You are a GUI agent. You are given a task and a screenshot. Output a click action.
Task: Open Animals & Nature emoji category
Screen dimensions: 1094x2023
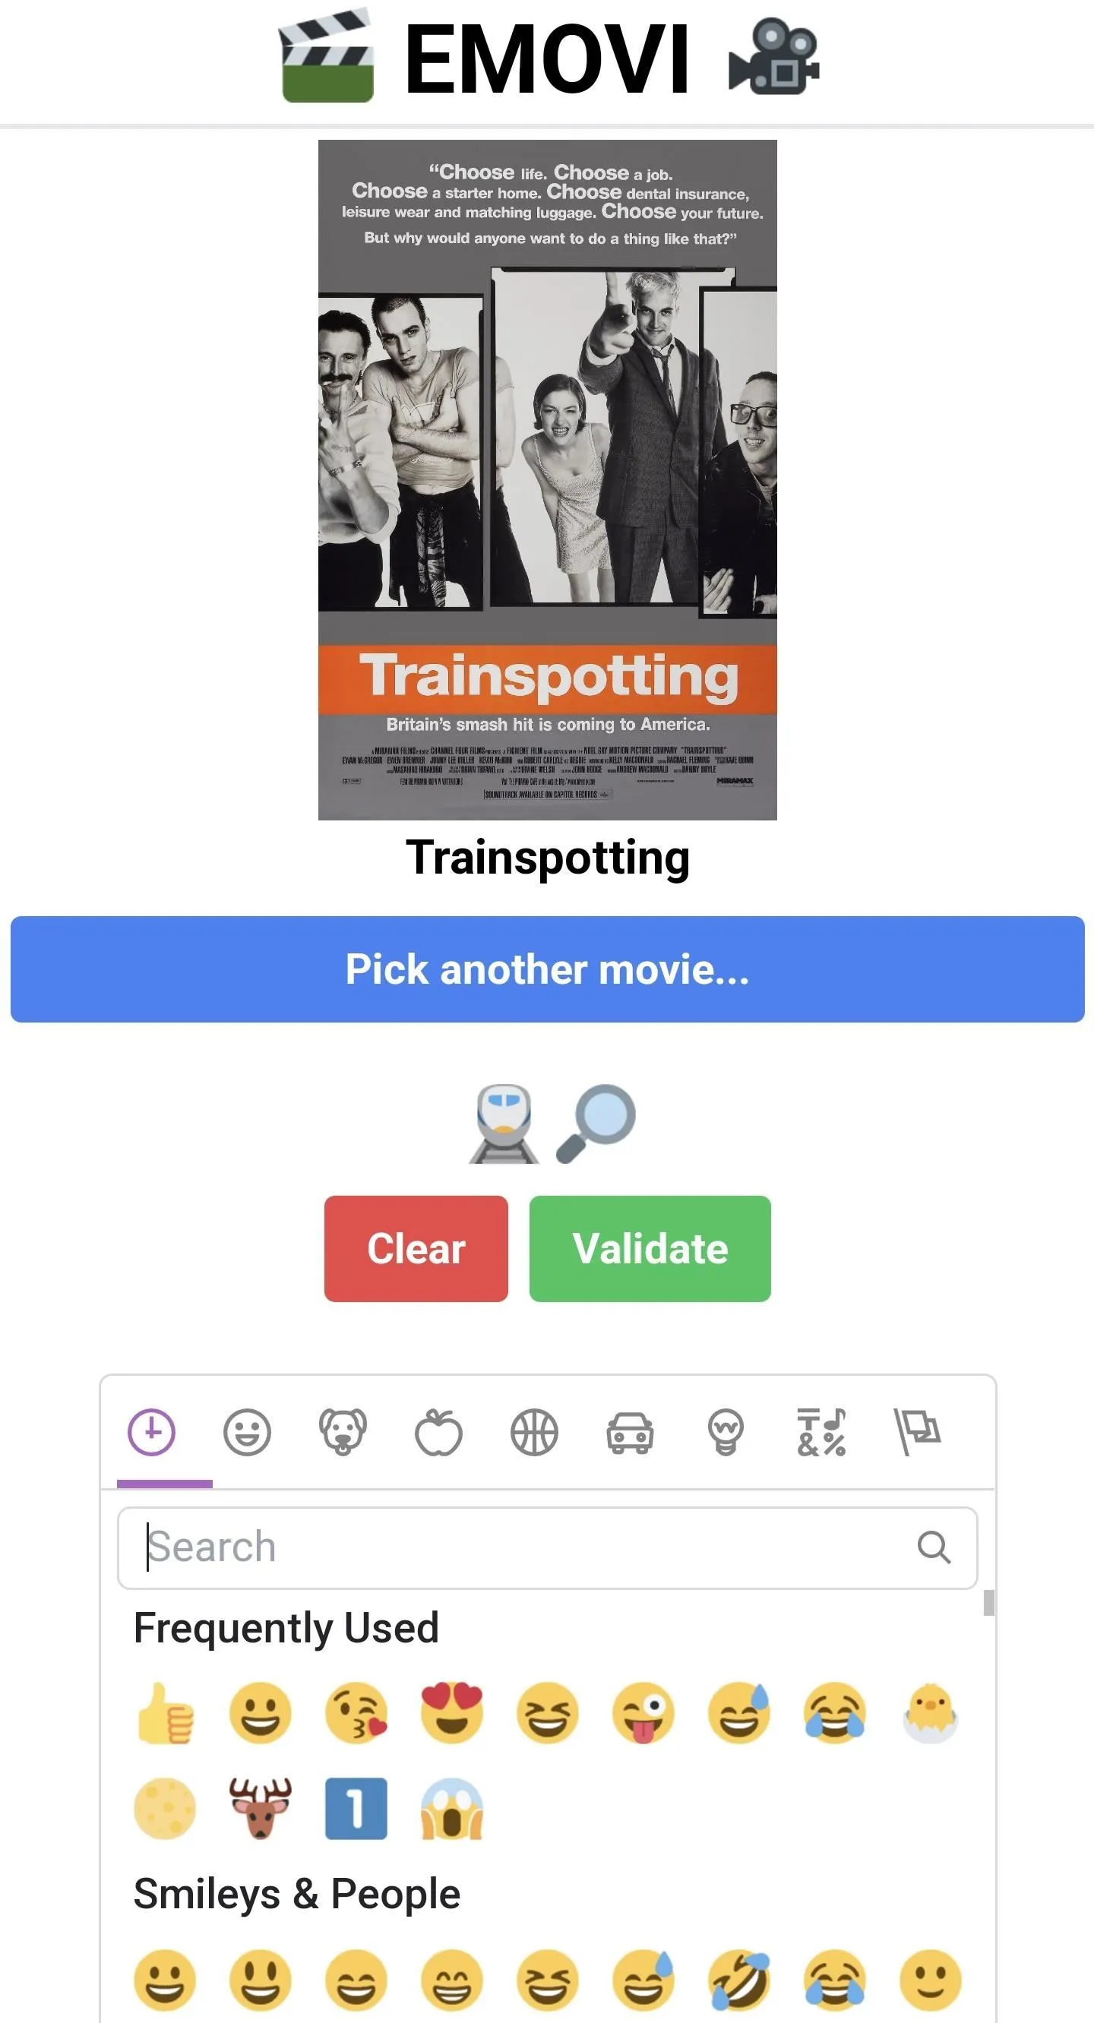pos(343,1433)
